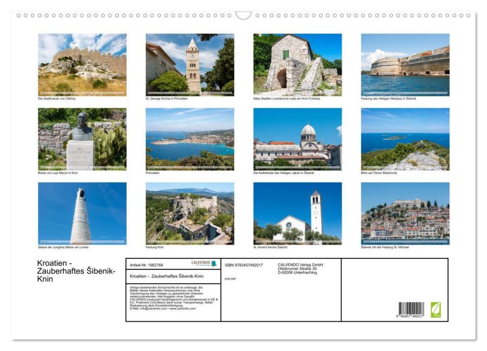Open the old stone city gate photo
The image size is (487, 351).
coord(297,64)
